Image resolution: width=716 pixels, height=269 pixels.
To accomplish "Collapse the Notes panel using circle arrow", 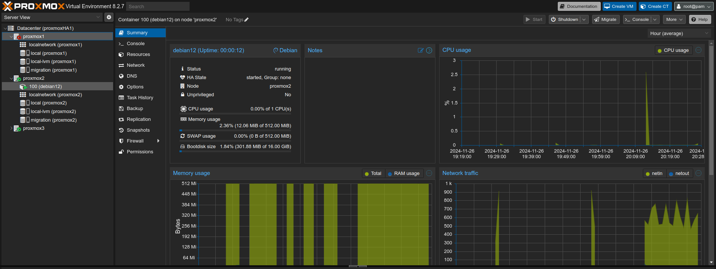I will point(429,50).
